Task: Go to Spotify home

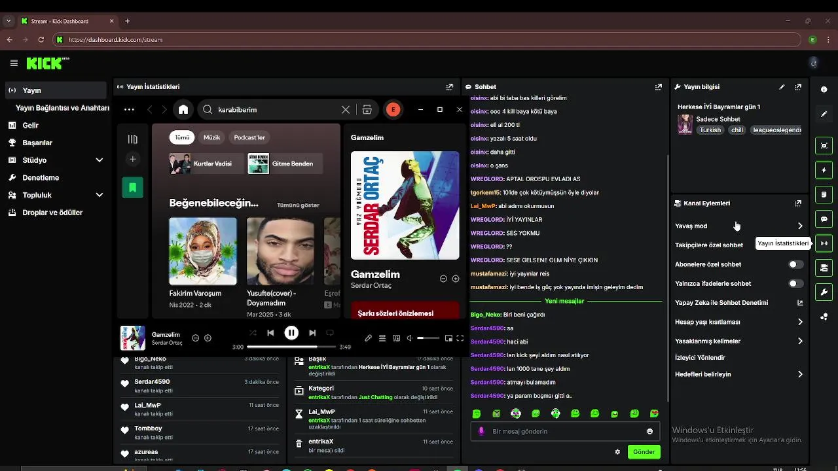Action: [183, 110]
